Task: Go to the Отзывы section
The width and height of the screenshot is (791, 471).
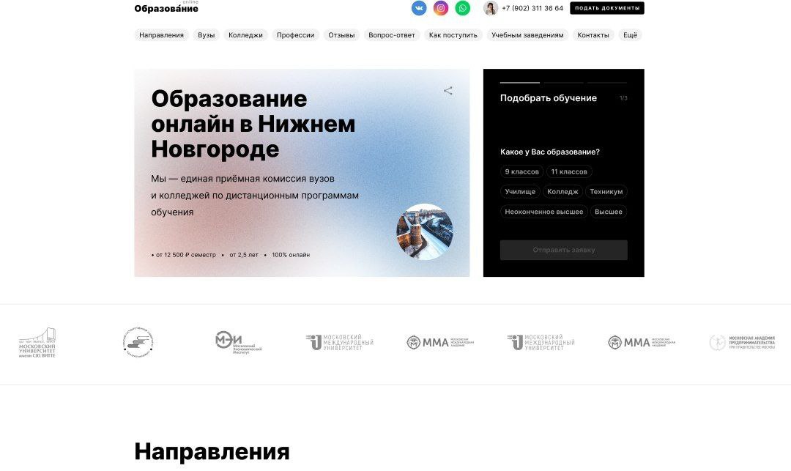Action: (x=341, y=35)
